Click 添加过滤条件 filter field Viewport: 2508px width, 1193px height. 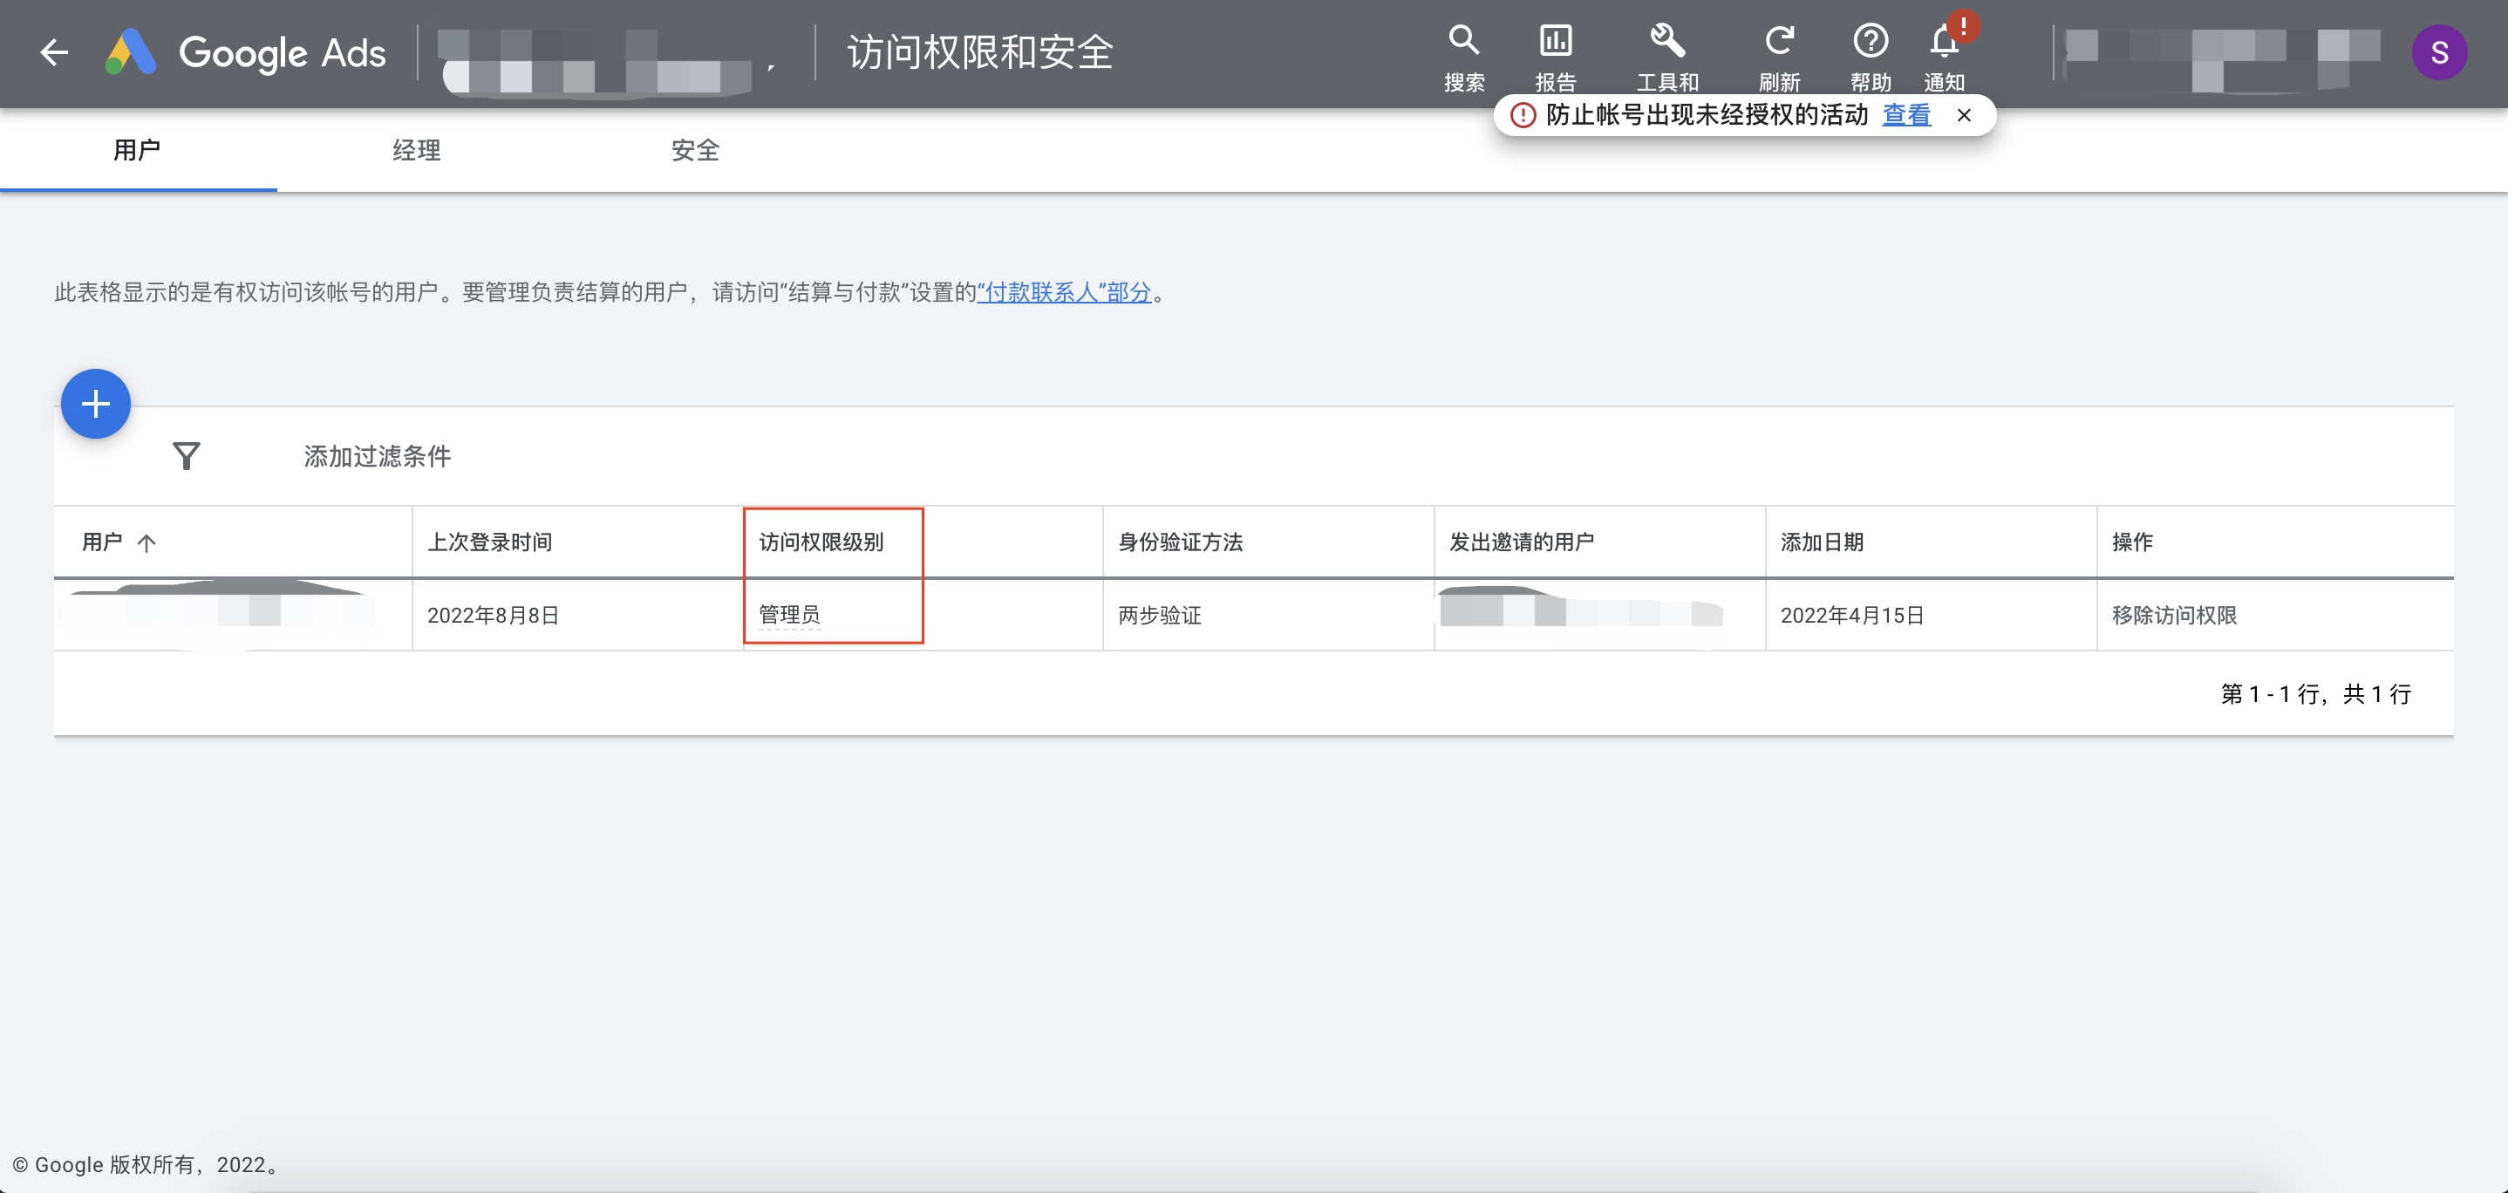(x=377, y=456)
